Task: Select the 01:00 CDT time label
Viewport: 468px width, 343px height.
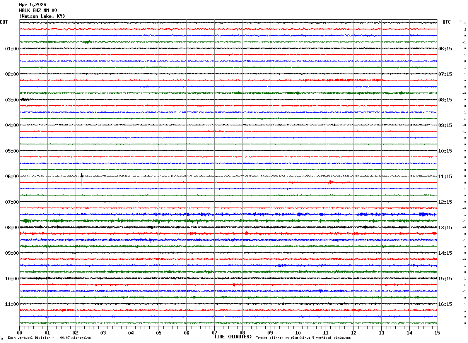Action: 12,49
